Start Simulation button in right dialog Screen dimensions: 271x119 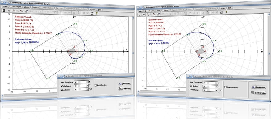click(258, 87)
